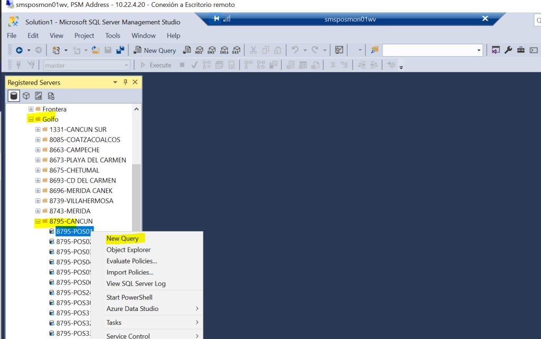Toggle Include Live Query Statistics
541x339 pixels.
click(x=261, y=65)
